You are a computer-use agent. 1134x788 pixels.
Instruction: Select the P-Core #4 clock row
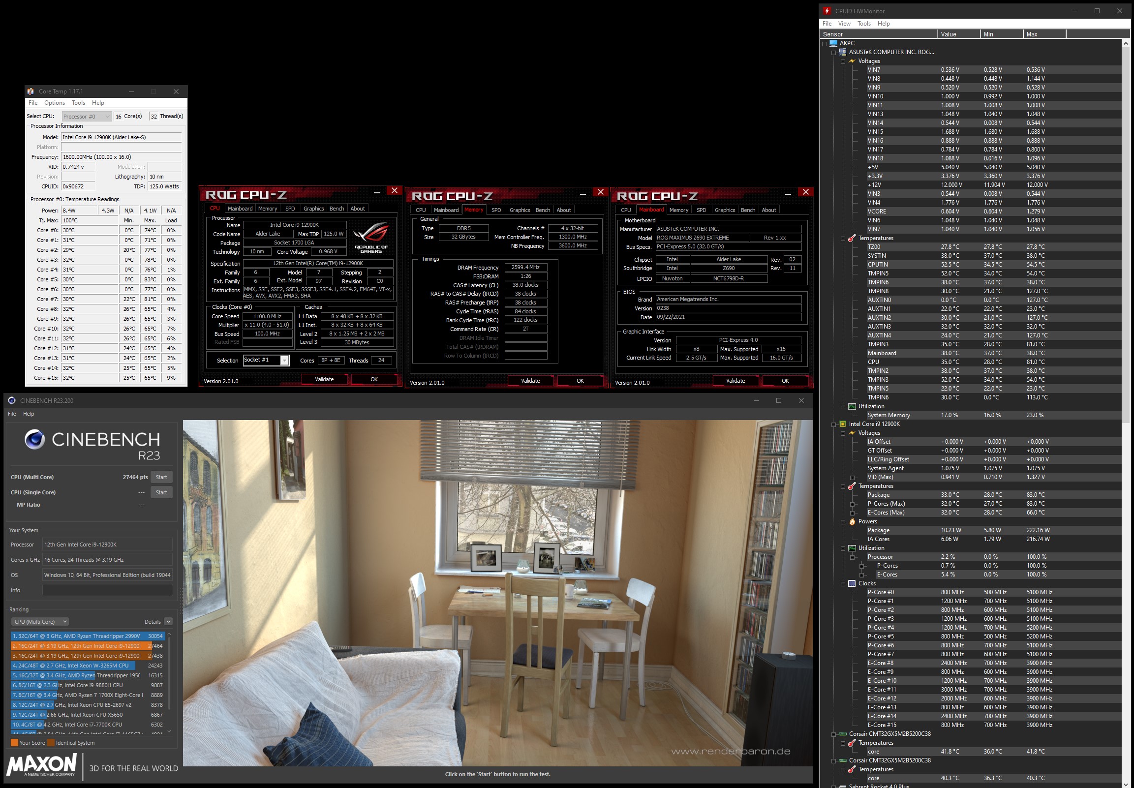click(993, 628)
